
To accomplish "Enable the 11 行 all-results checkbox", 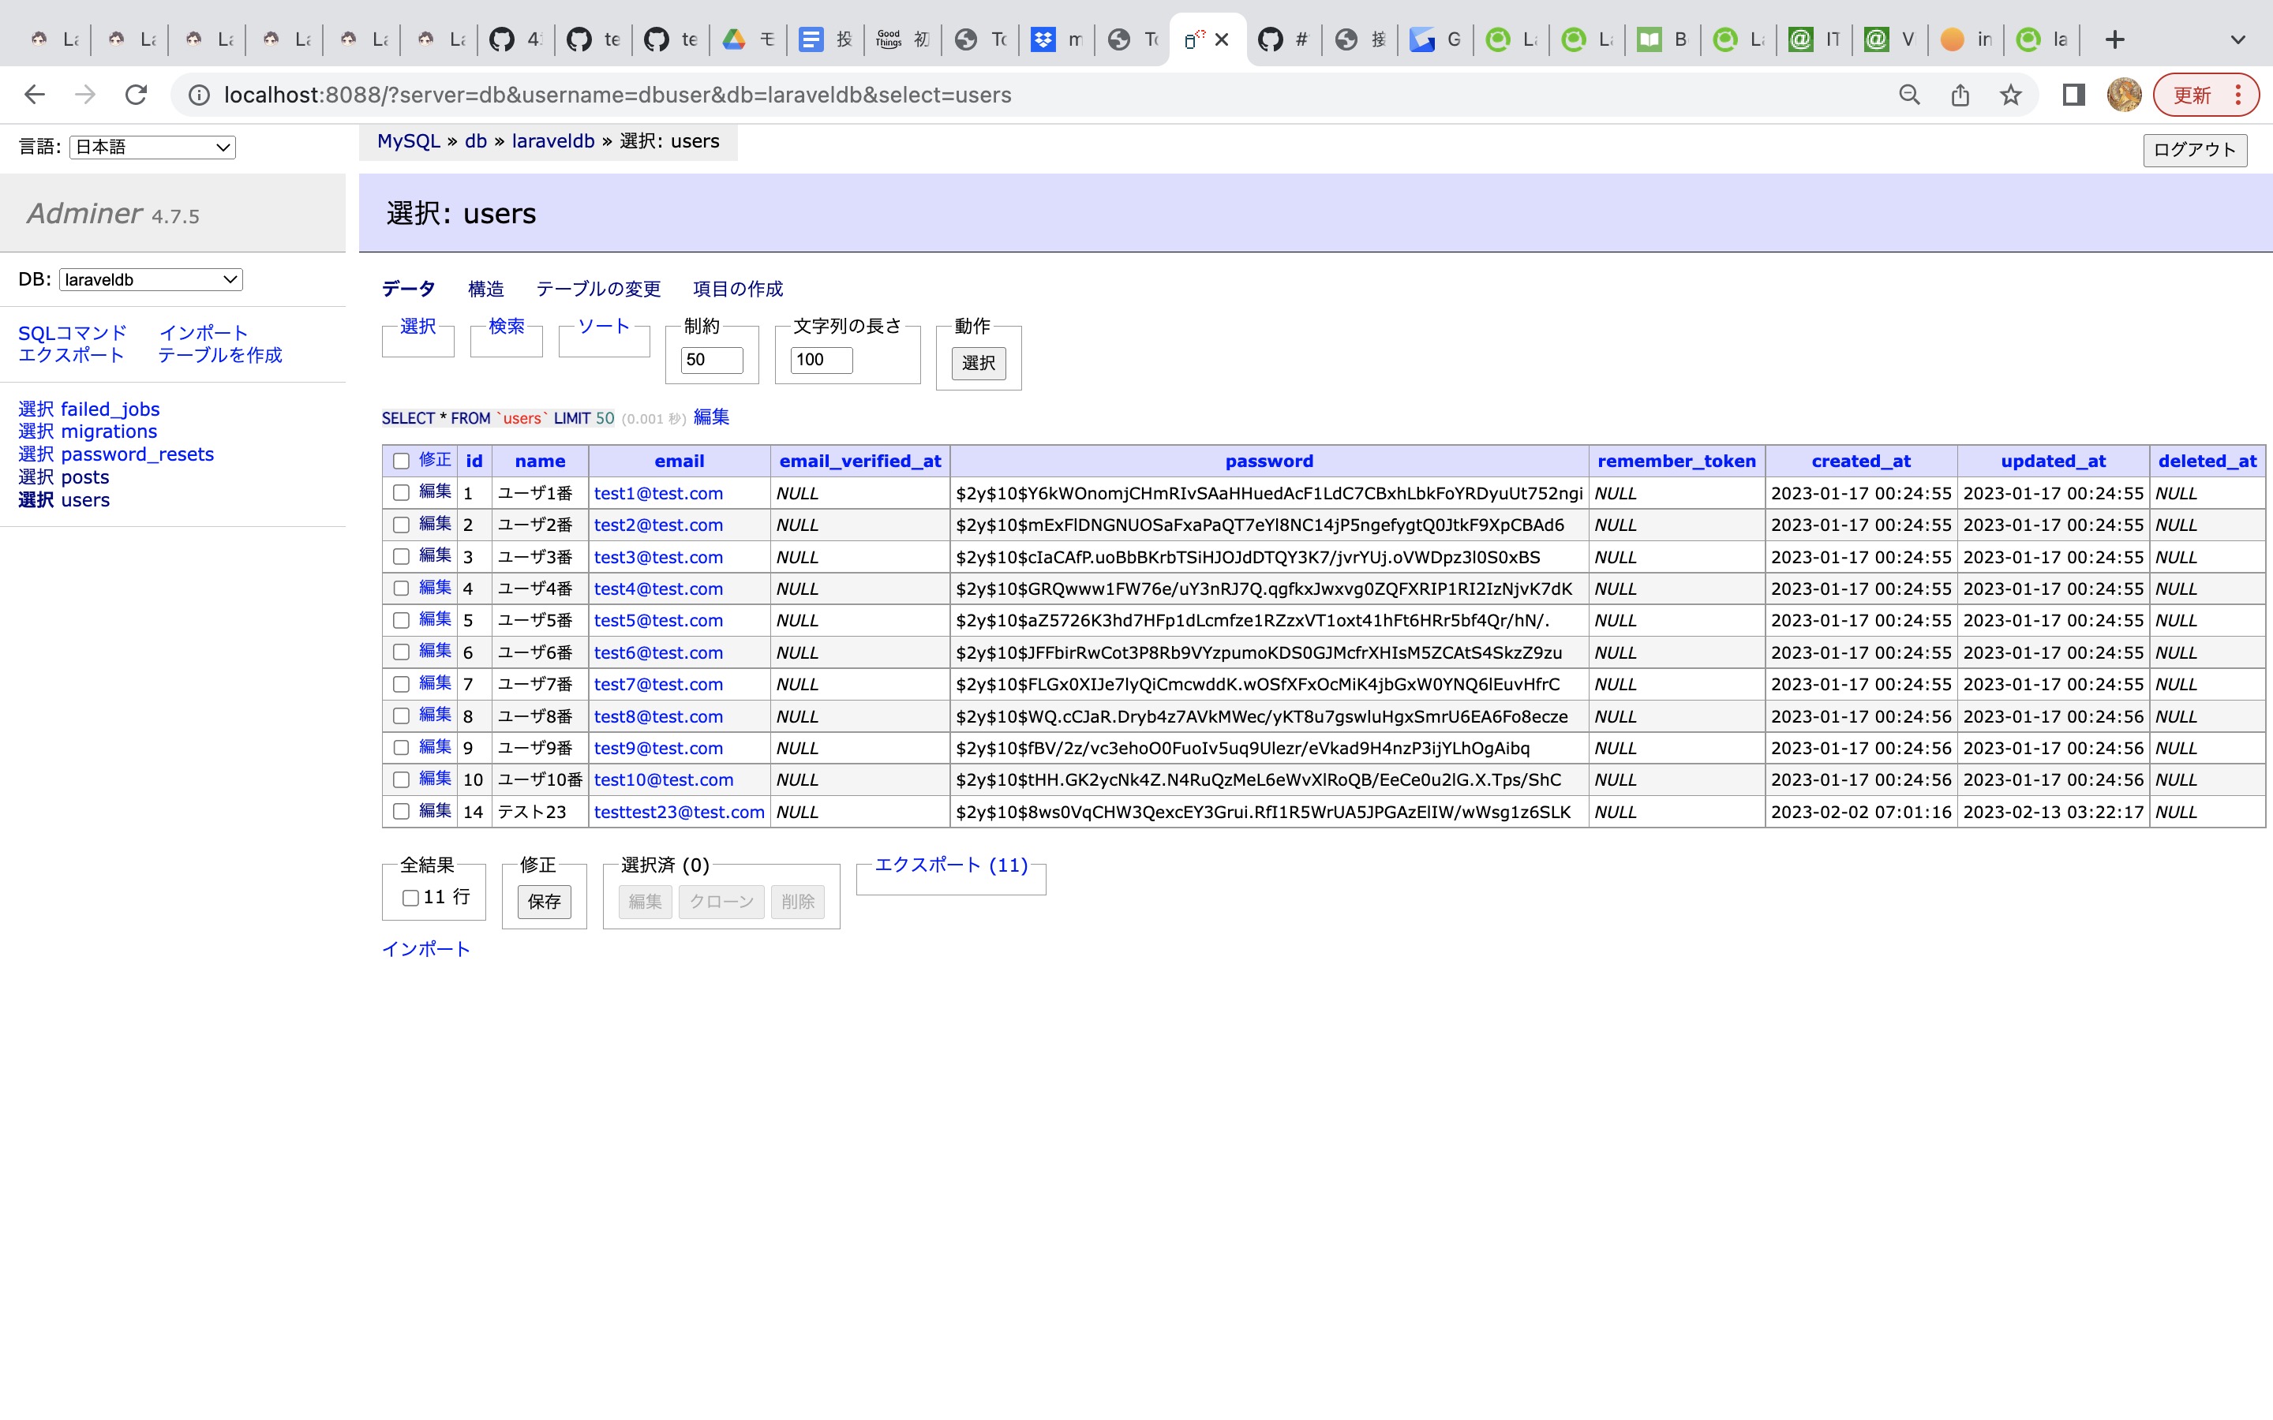I will pos(410,899).
